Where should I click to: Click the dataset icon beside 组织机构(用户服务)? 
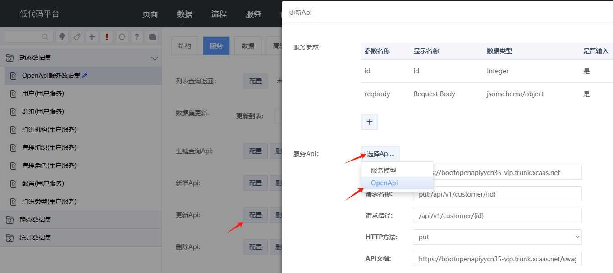pos(13,130)
